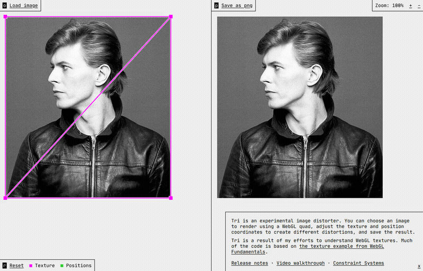Click the Load image link
This screenshot has height=271, width=423.
(x=23, y=5)
